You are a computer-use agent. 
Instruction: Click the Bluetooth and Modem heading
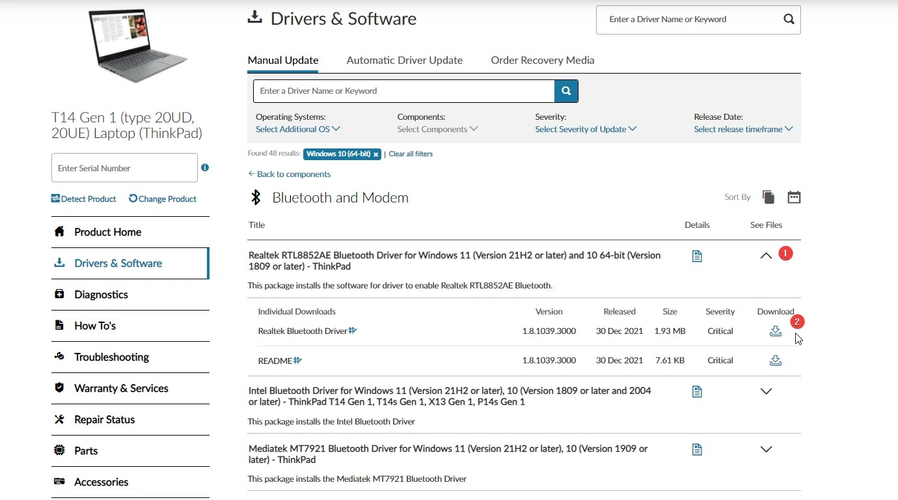[x=340, y=197]
